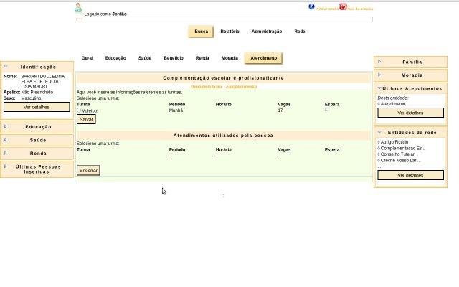Screen dimensions: 459x287
Task: Open the 'Creche Nosso Lar ...' entity
Action: pos(400,161)
